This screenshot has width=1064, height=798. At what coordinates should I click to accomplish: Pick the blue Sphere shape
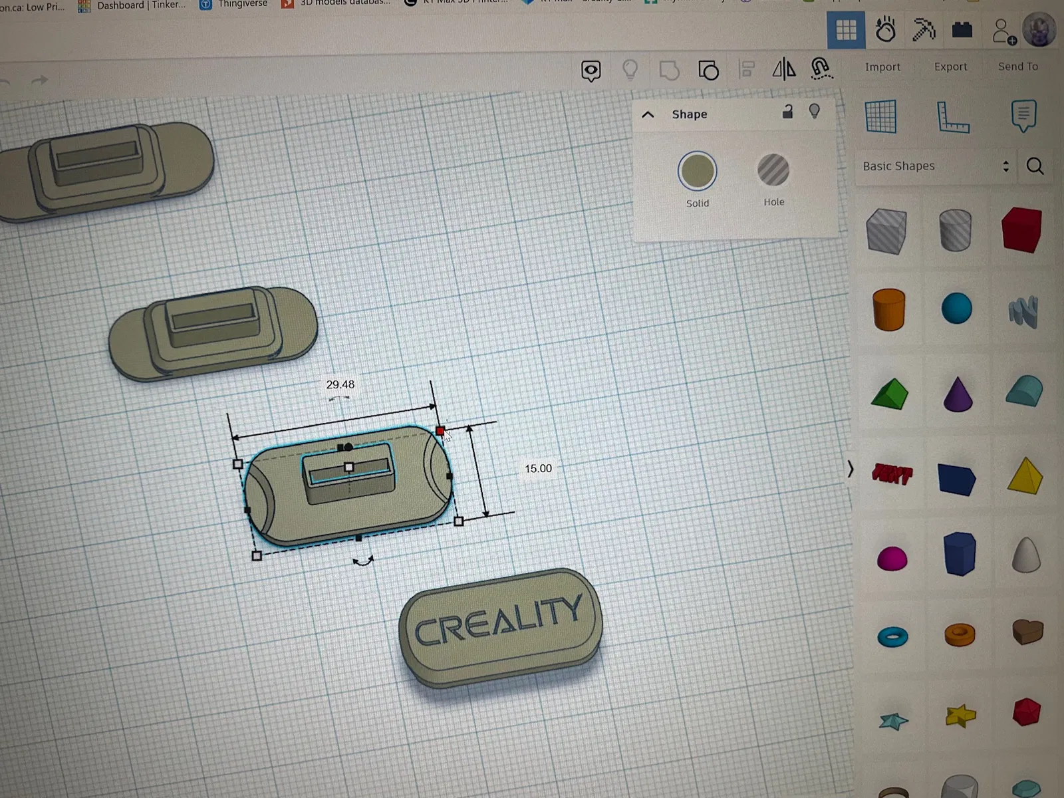[956, 309]
